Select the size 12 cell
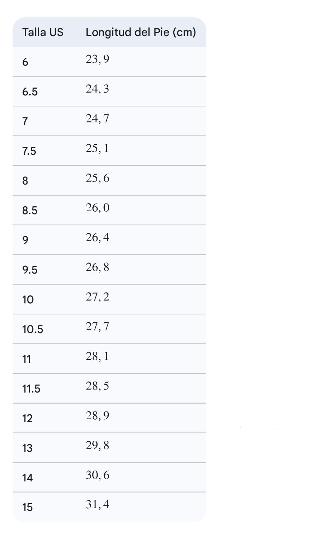The height and width of the screenshot is (535, 321). pyautogui.click(x=27, y=419)
